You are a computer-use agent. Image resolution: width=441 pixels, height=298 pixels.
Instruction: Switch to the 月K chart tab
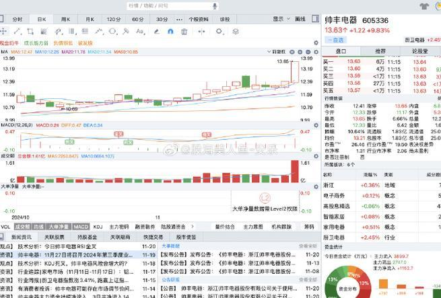(x=90, y=19)
